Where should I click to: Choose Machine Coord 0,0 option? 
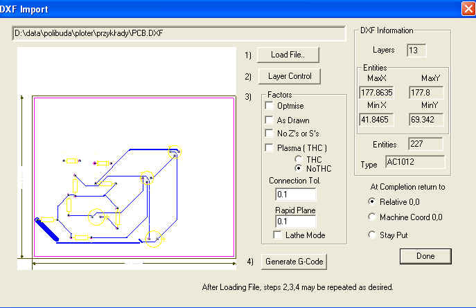(x=371, y=217)
